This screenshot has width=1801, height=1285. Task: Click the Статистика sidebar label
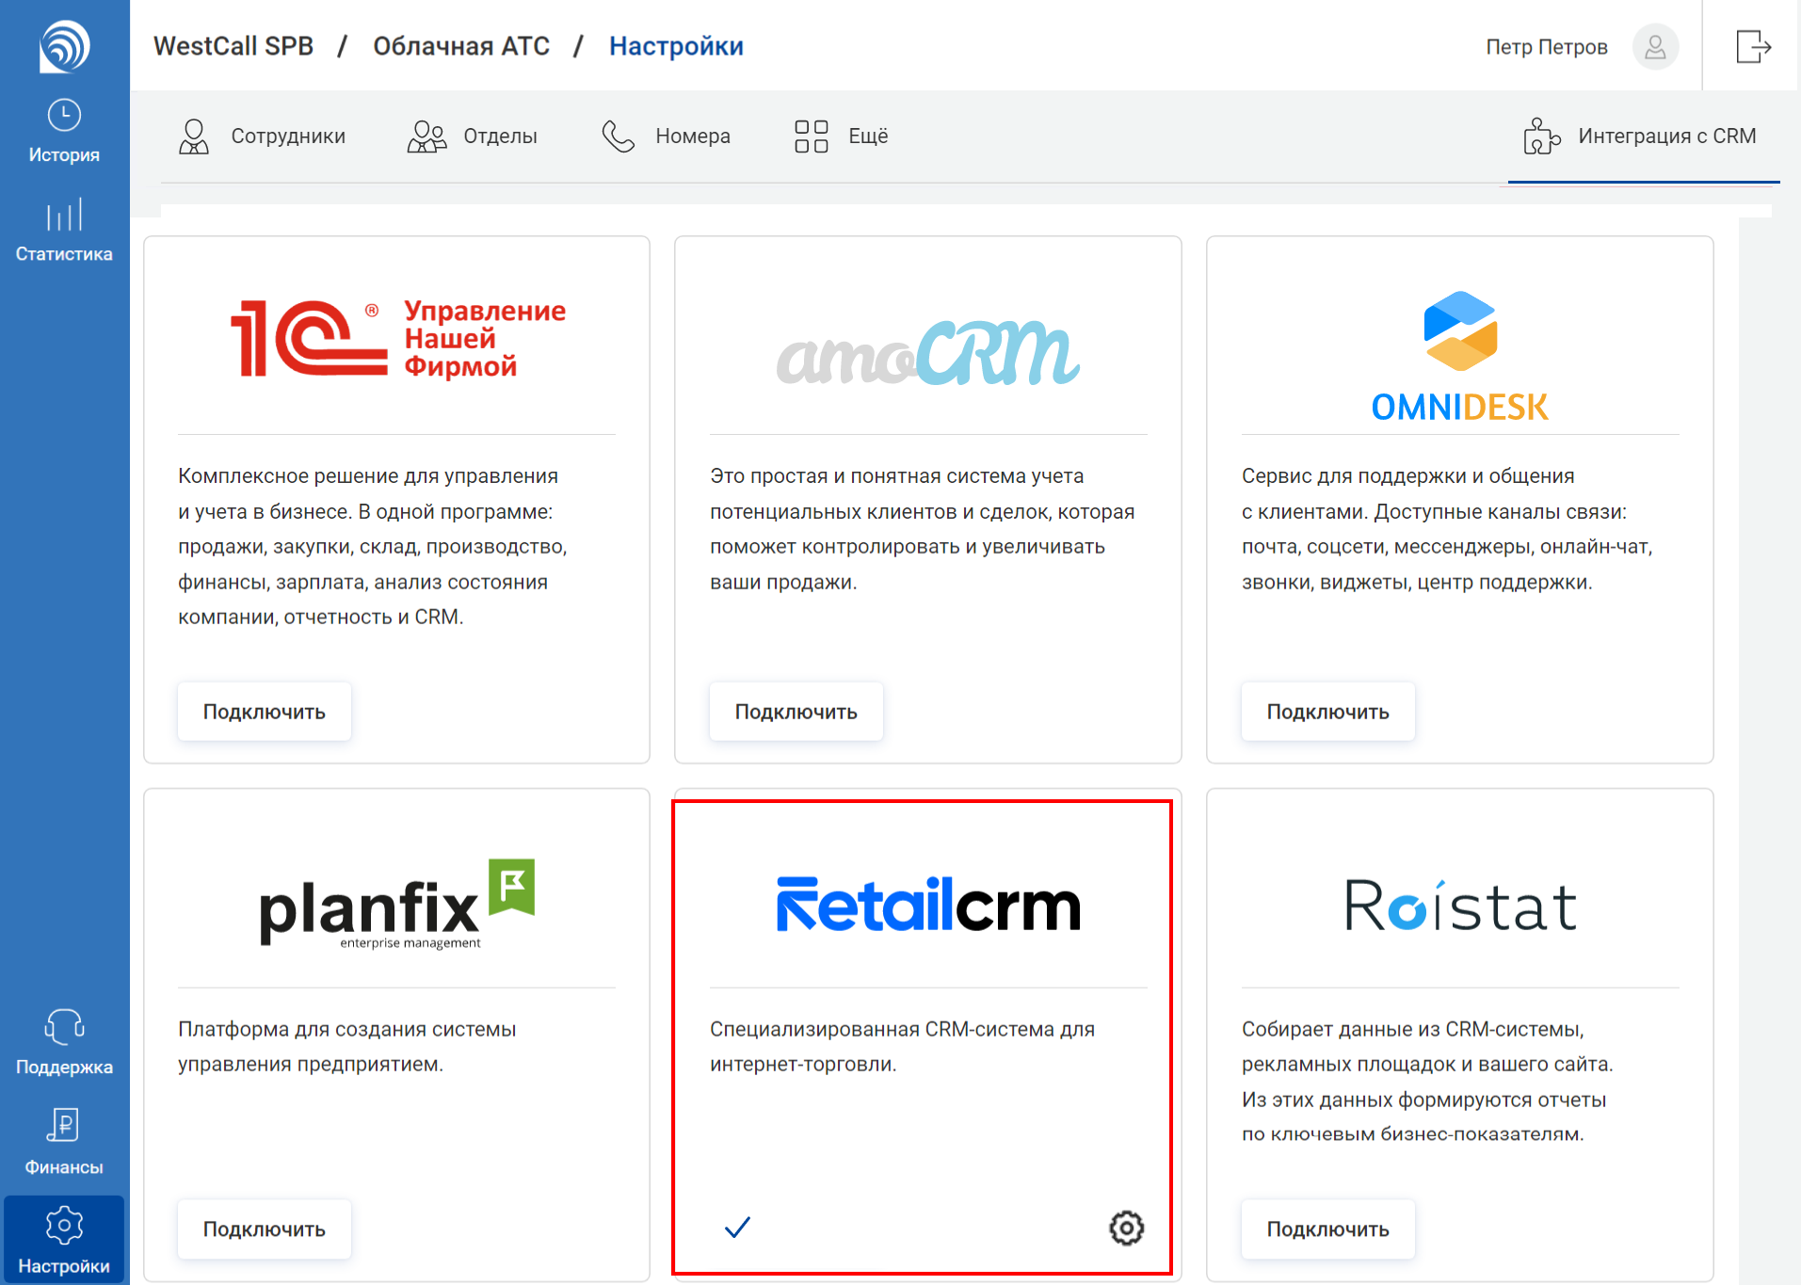coord(64,254)
